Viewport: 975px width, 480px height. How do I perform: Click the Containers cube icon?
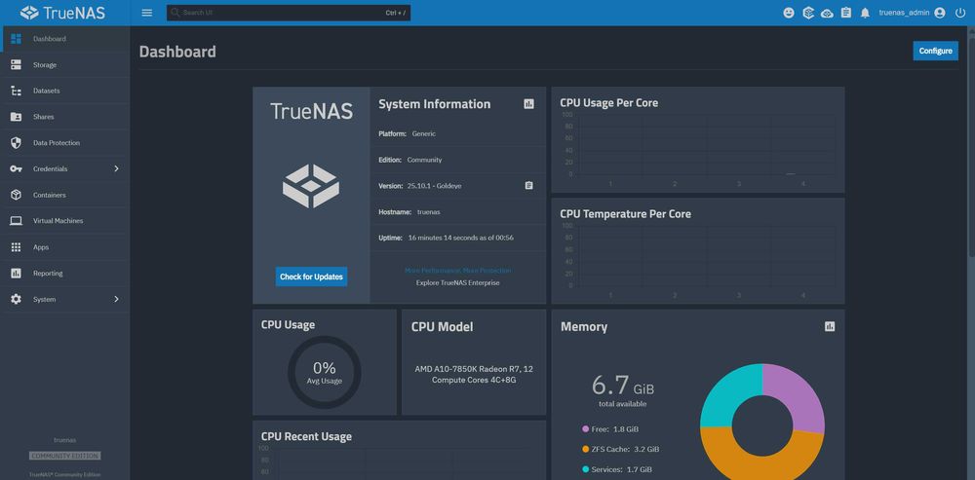[x=17, y=195]
